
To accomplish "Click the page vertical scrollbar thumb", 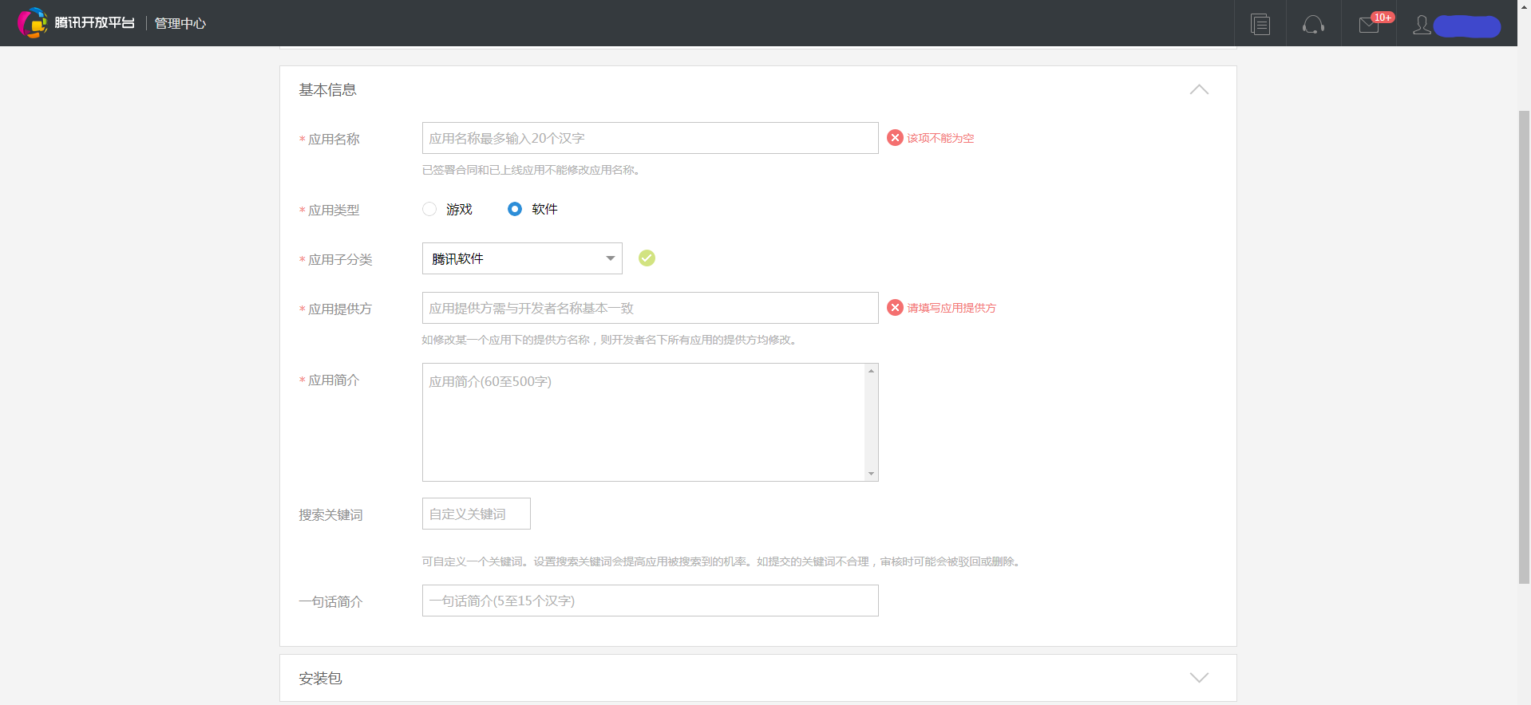I will pos(1524,347).
